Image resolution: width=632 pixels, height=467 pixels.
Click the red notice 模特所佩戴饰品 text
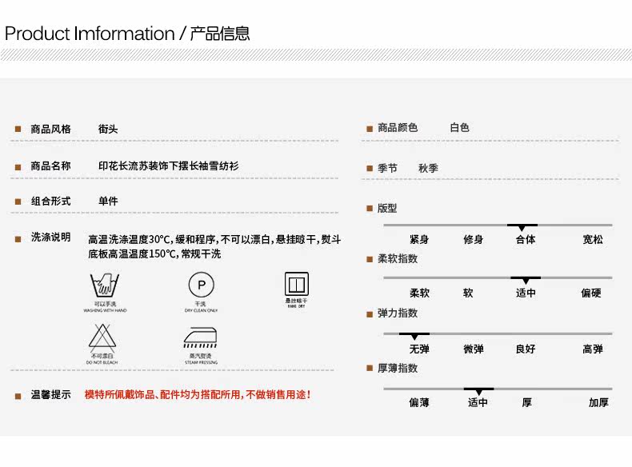198,394
